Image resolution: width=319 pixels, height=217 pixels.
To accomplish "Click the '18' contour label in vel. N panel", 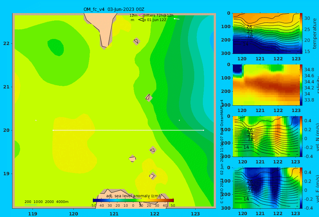I will click(x=251, y=139).
